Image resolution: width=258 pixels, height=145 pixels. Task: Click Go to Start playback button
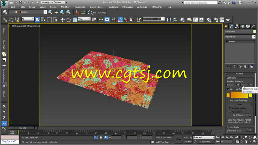[x=218, y=137]
